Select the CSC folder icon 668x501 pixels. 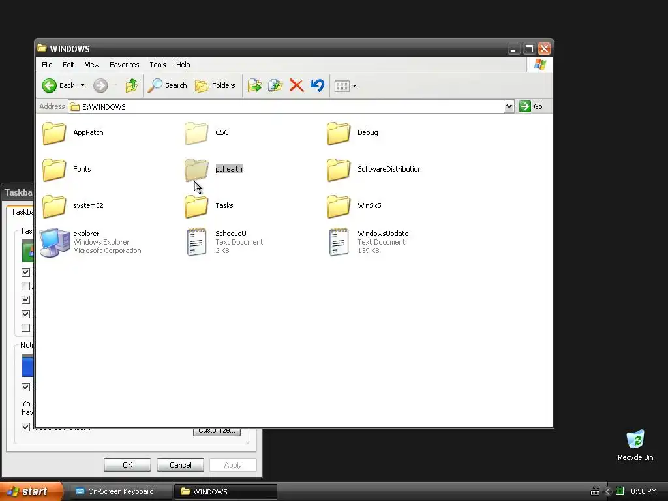tap(196, 133)
